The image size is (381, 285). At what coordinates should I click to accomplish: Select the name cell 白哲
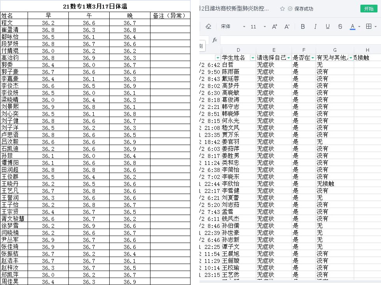click(238, 65)
